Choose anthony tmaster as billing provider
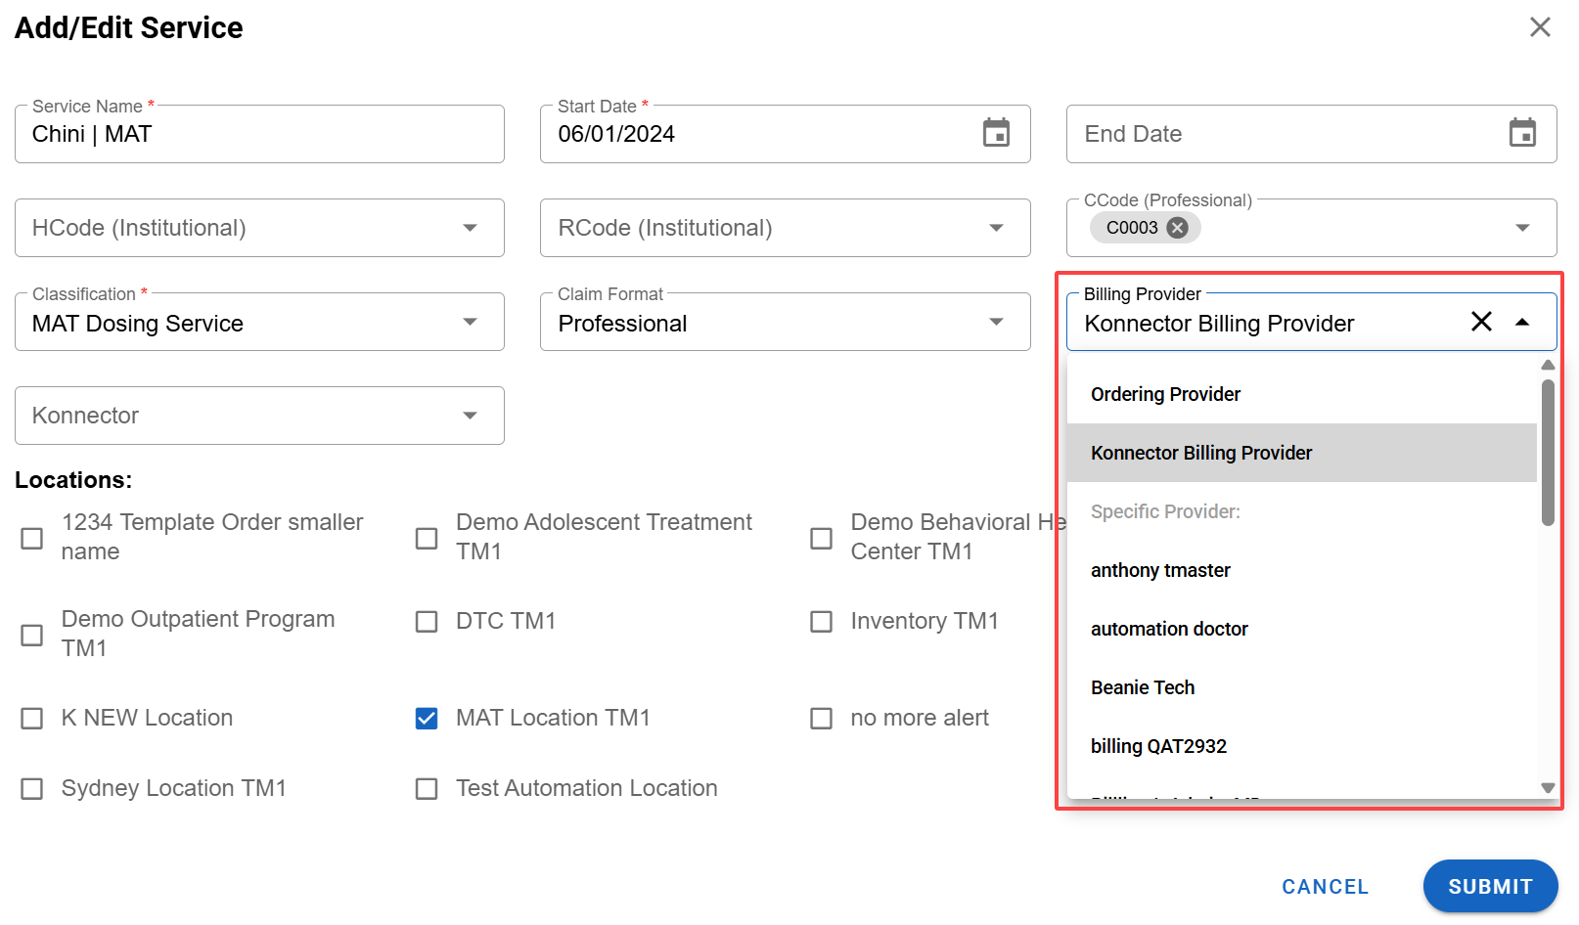 click(x=1160, y=570)
